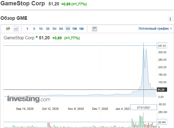
Task: Select the area line chart icon
Action: click(16, 29)
